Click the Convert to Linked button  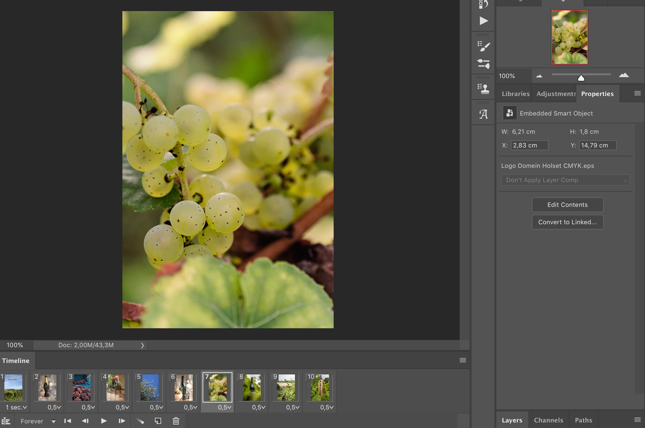[567, 222]
